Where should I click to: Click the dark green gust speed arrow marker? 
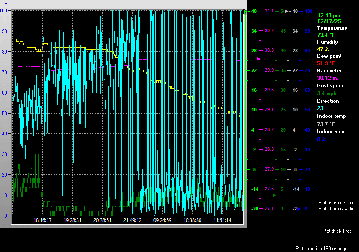(275, 195)
